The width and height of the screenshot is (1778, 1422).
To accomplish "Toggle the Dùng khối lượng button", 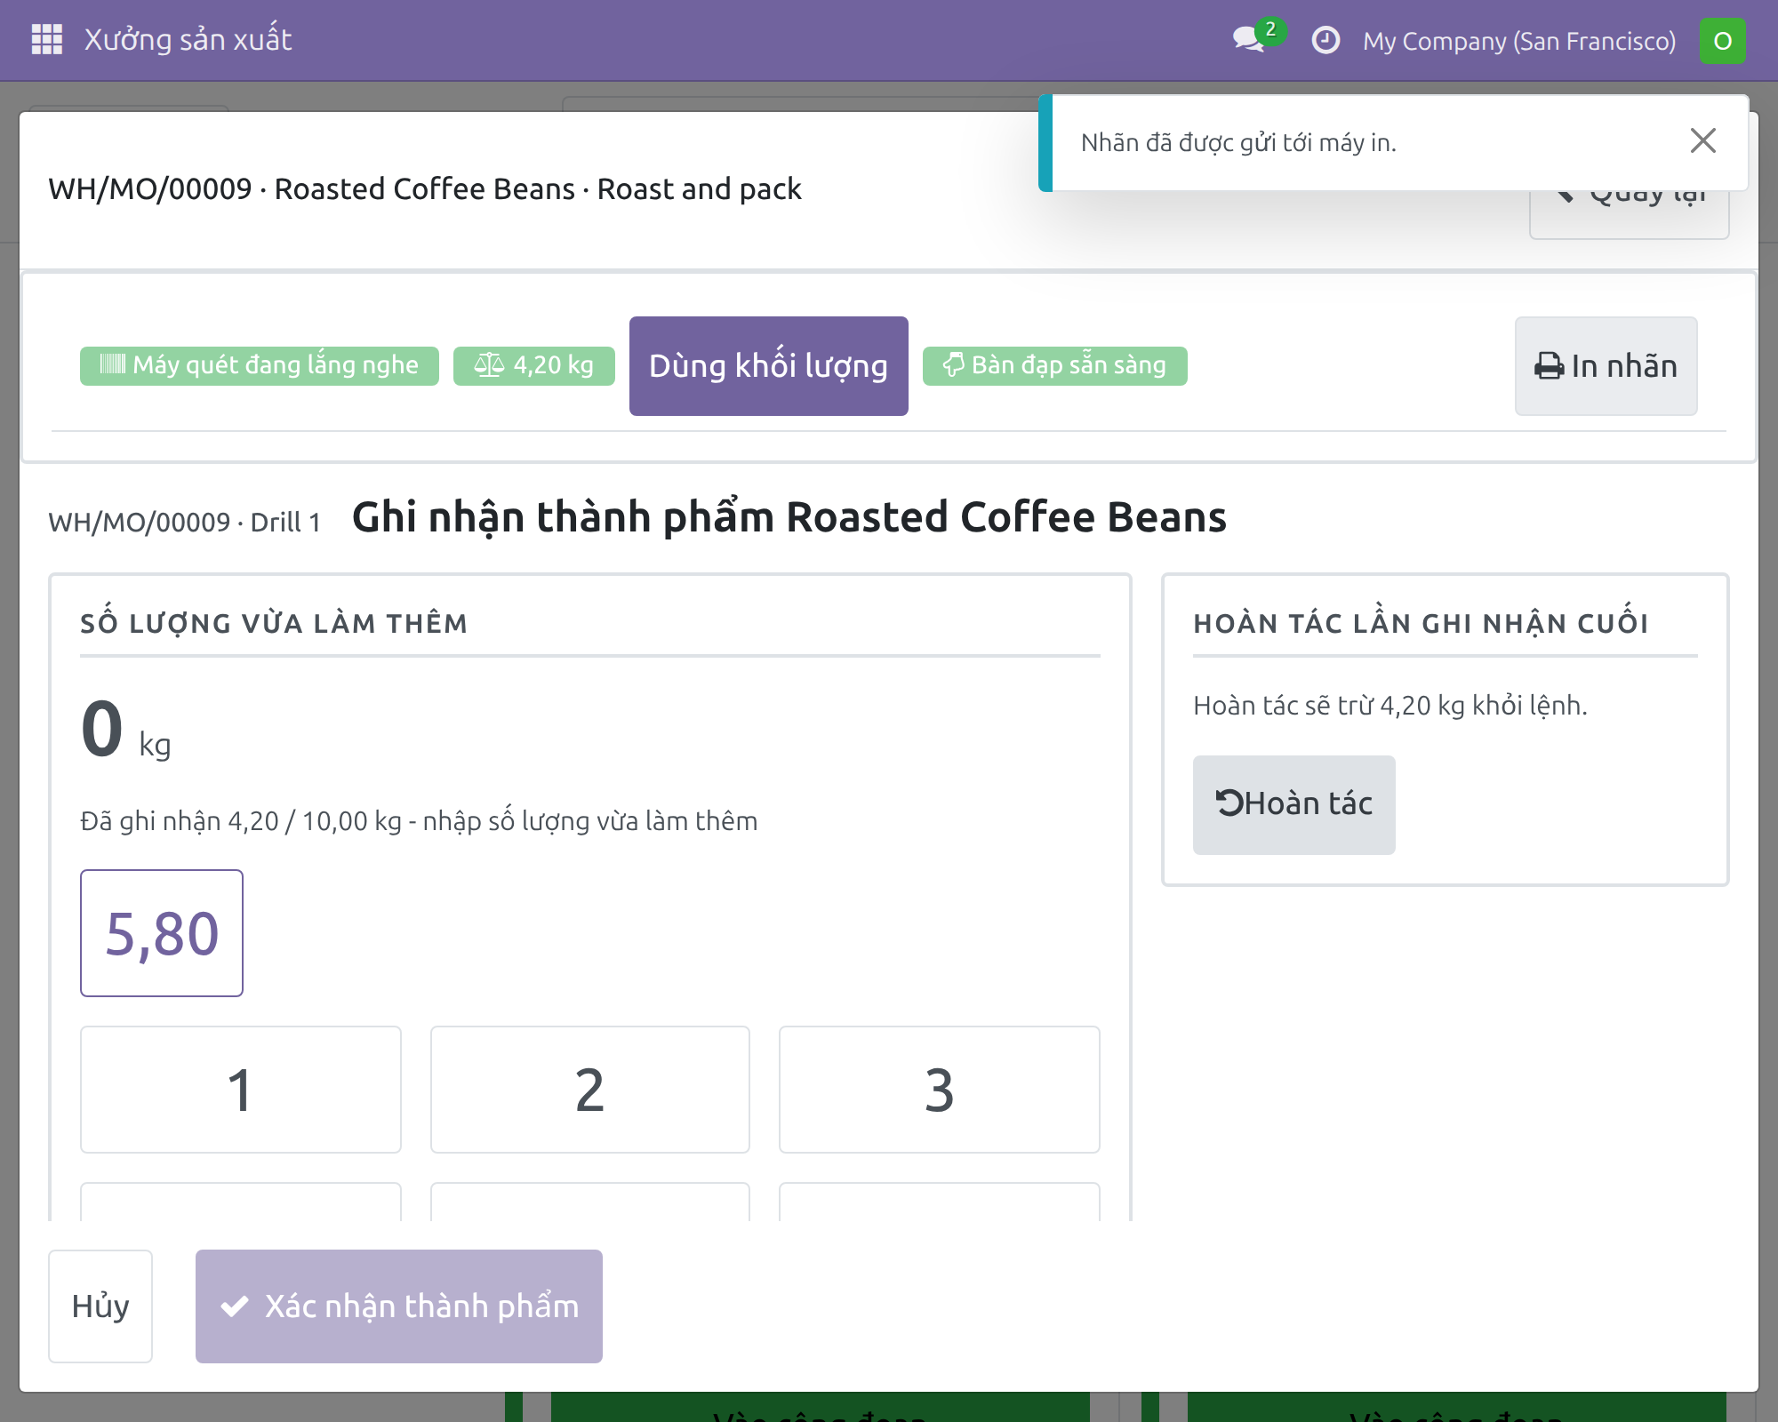I will (x=769, y=366).
